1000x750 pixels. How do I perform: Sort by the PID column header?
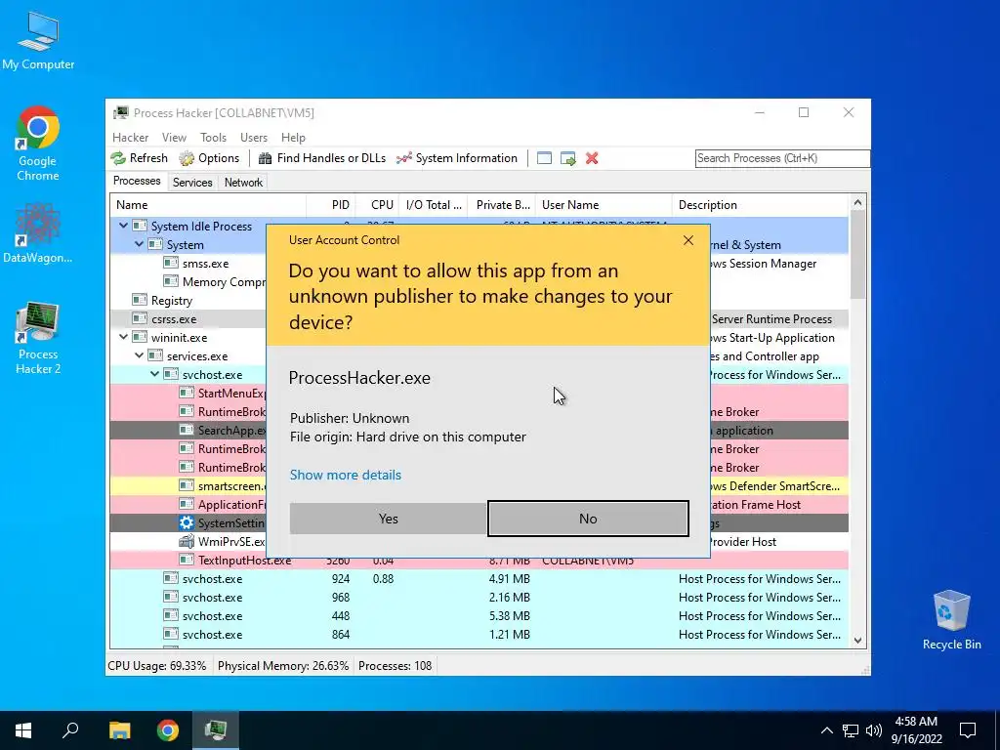pyautogui.click(x=331, y=205)
